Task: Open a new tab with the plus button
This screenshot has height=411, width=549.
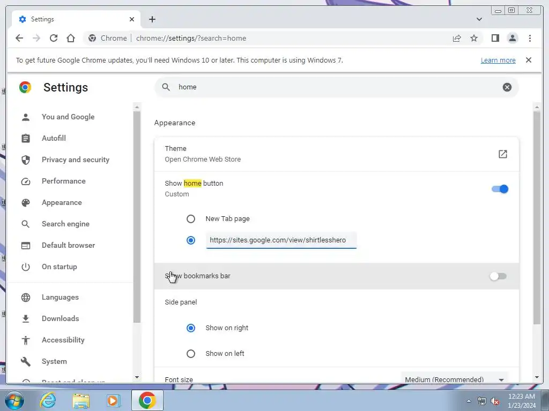Action: 152,19
